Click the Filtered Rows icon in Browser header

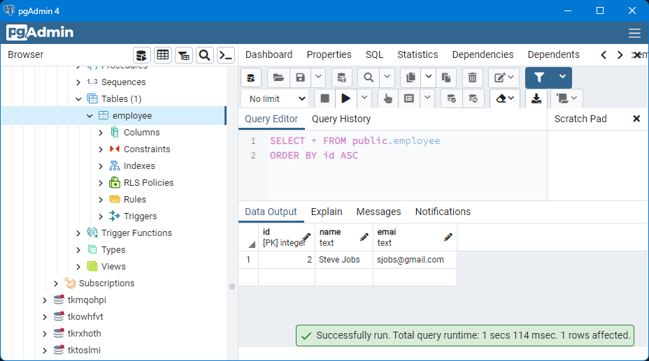pos(184,55)
